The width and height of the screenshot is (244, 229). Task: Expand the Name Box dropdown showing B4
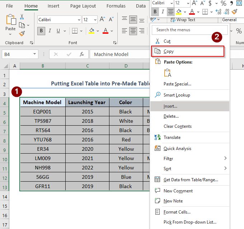pyautogui.click(x=35, y=54)
